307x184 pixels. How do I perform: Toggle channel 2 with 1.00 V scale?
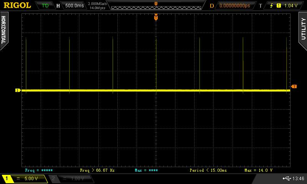(71, 179)
